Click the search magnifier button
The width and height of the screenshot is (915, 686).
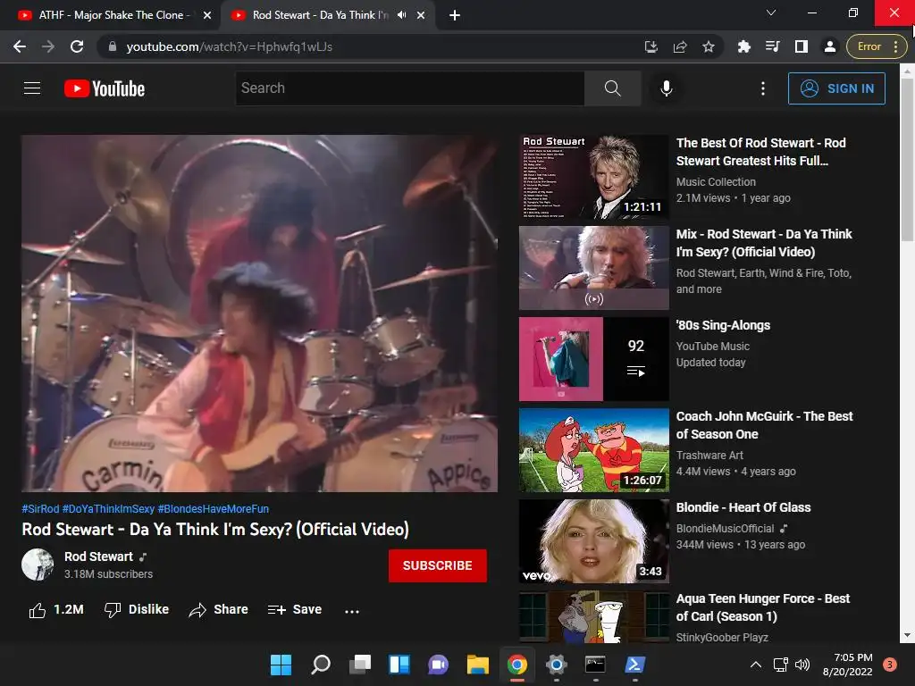(613, 88)
